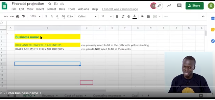215x100 pixels.
Task: Open the Add-ons menu
Action: click(x=83, y=9)
